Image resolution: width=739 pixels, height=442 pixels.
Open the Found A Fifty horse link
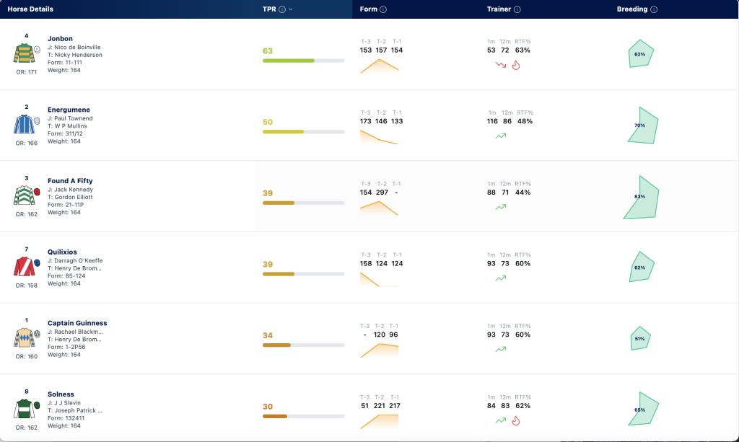pos(70,181)
